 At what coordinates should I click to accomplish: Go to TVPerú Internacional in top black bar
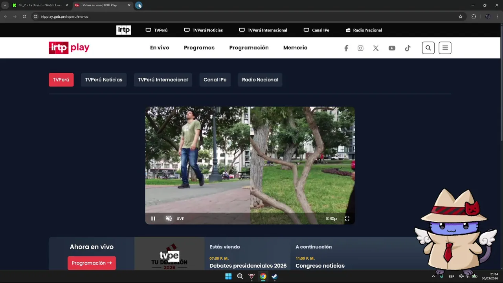263,30
